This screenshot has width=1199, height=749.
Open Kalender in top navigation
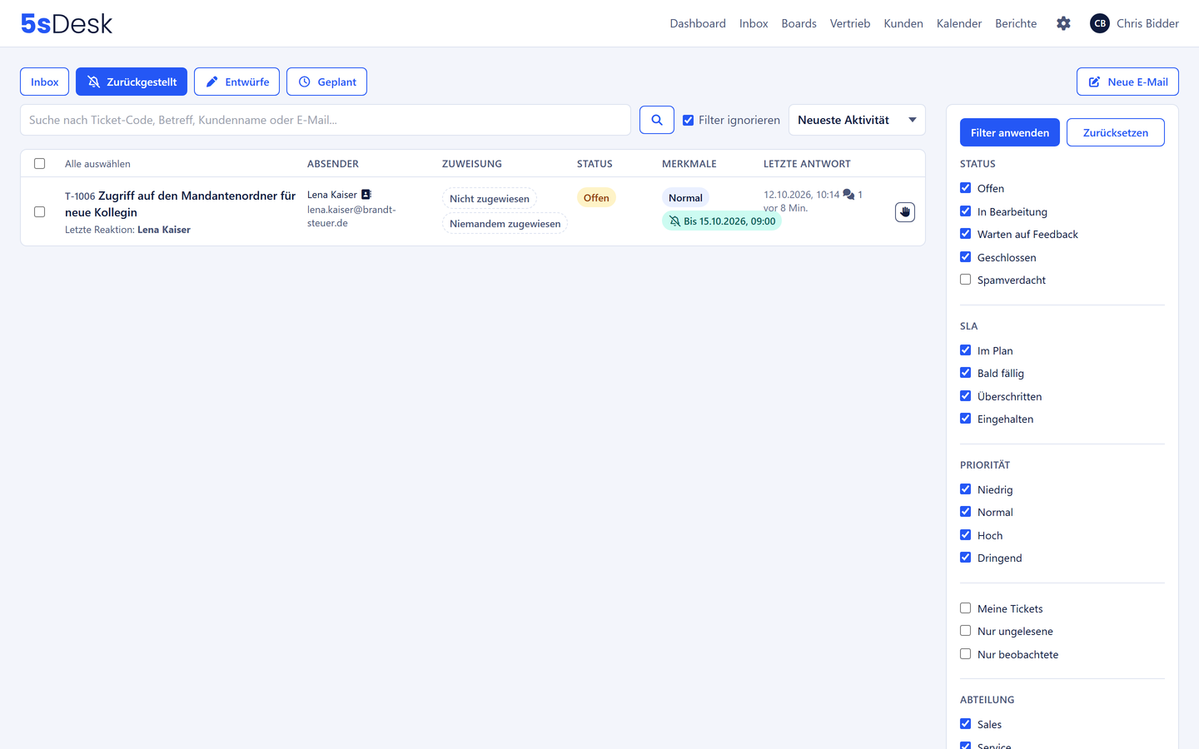pos(959,23)
